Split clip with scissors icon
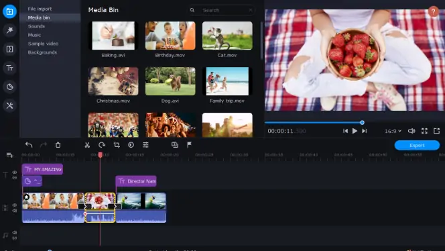This screenshot has width=445, height=251. pos(87,145)
